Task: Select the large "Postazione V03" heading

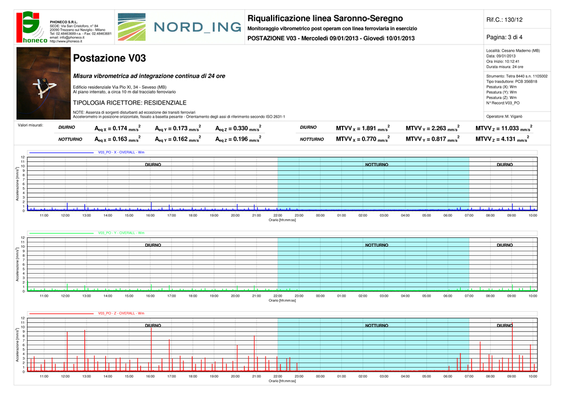Action: [110, 58]
